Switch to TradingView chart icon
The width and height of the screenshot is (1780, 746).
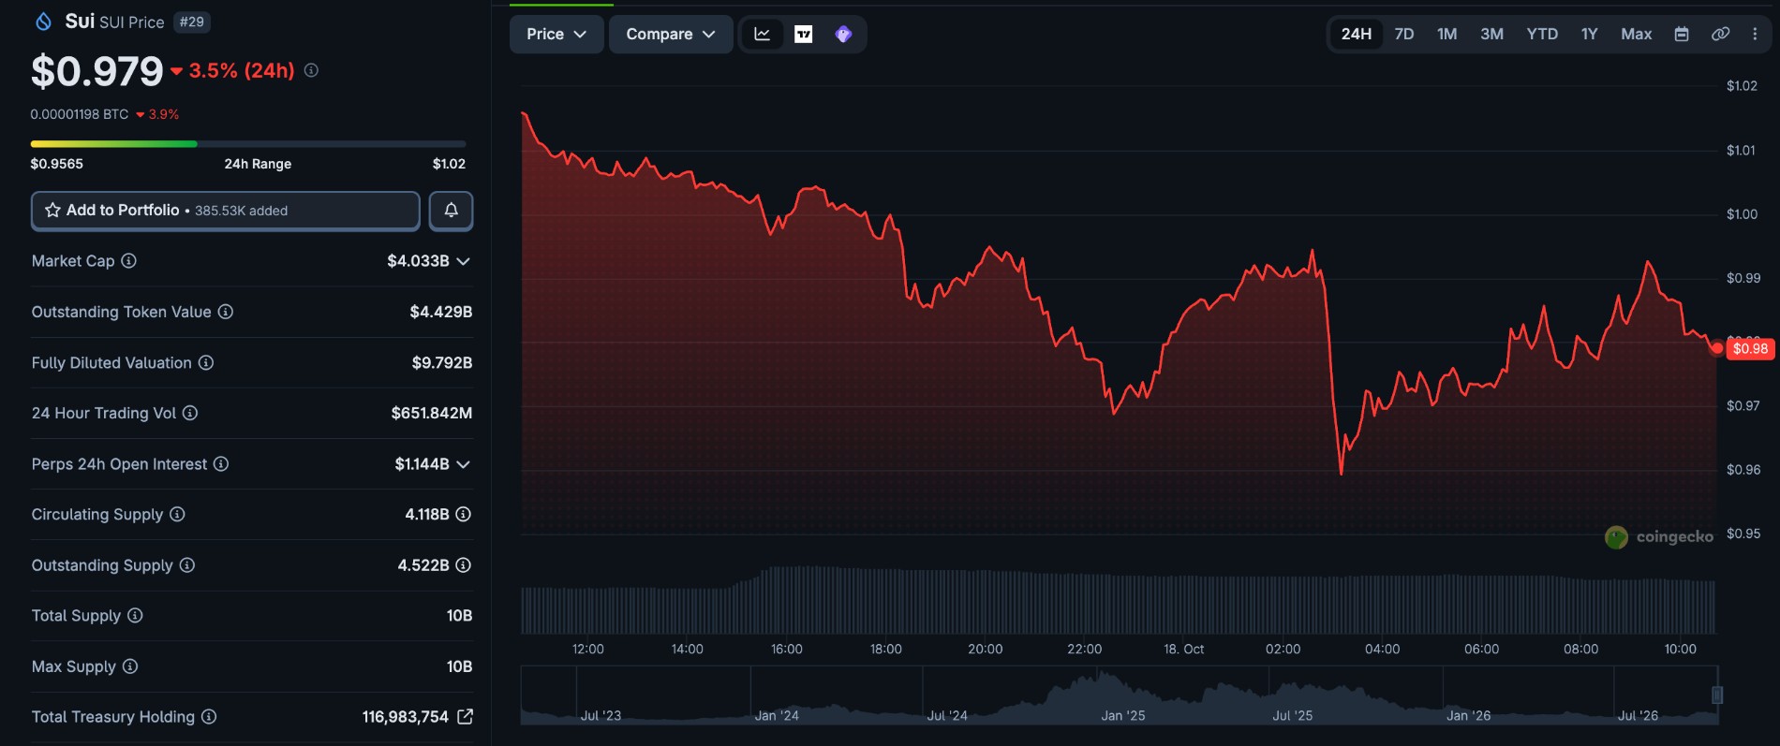pos(803,34)
